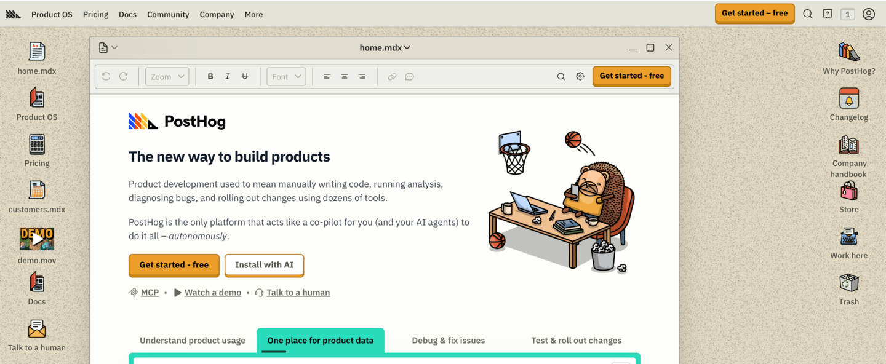Image resolution: width=886 pixels, height=364 pixels.
Task: Switch to One place for product data tab
Action: pyautogui.click(x=321, y=341)
